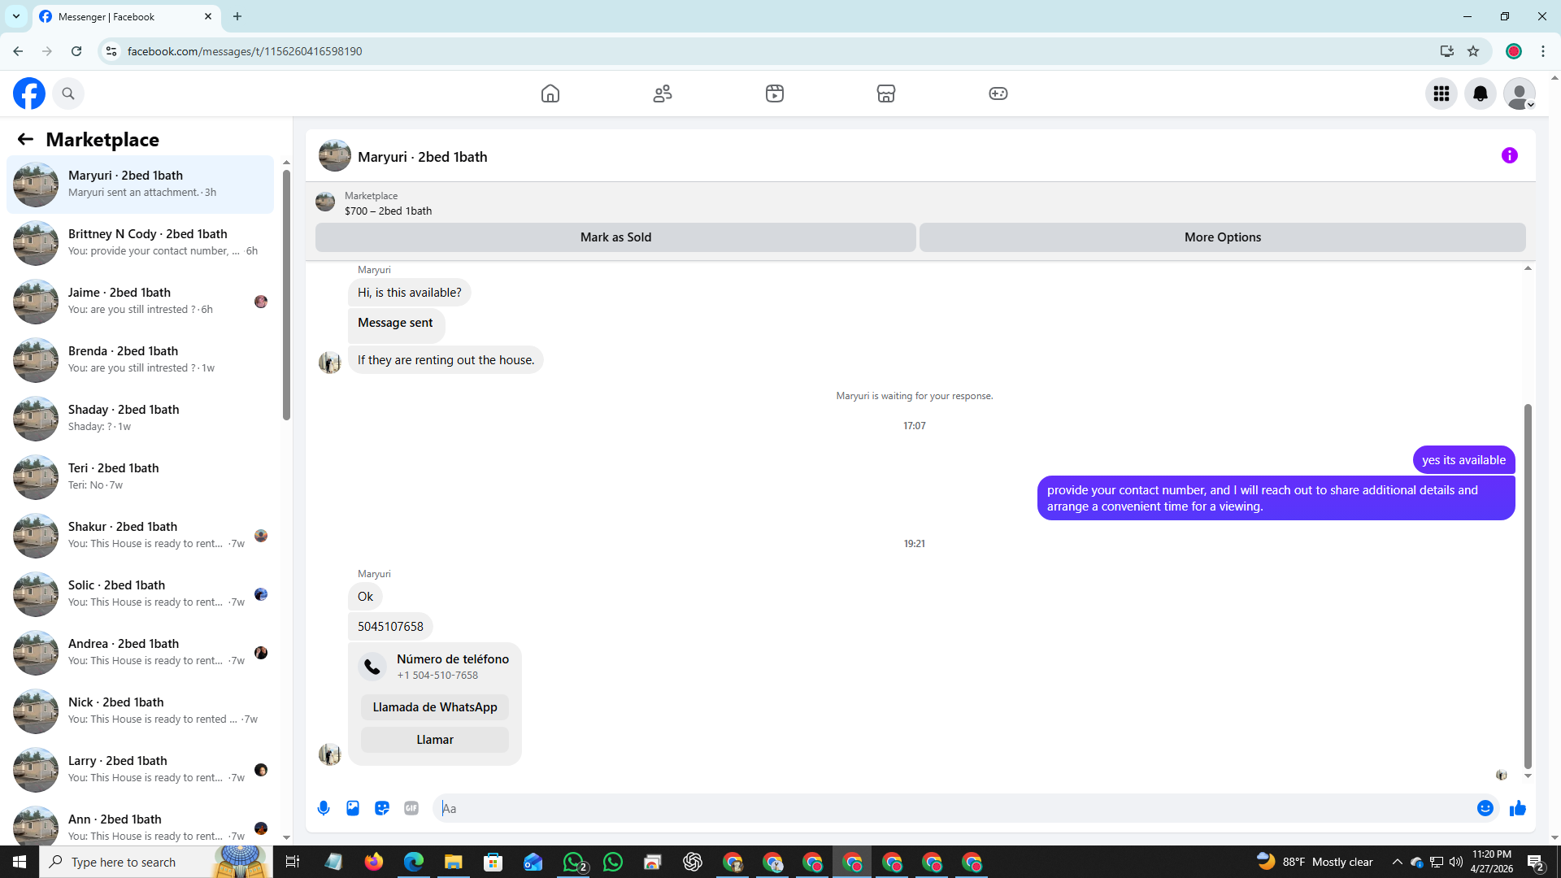Open the account profile menu
This screenshot has height=878, width=1561.
click(x=1520, y=93)
